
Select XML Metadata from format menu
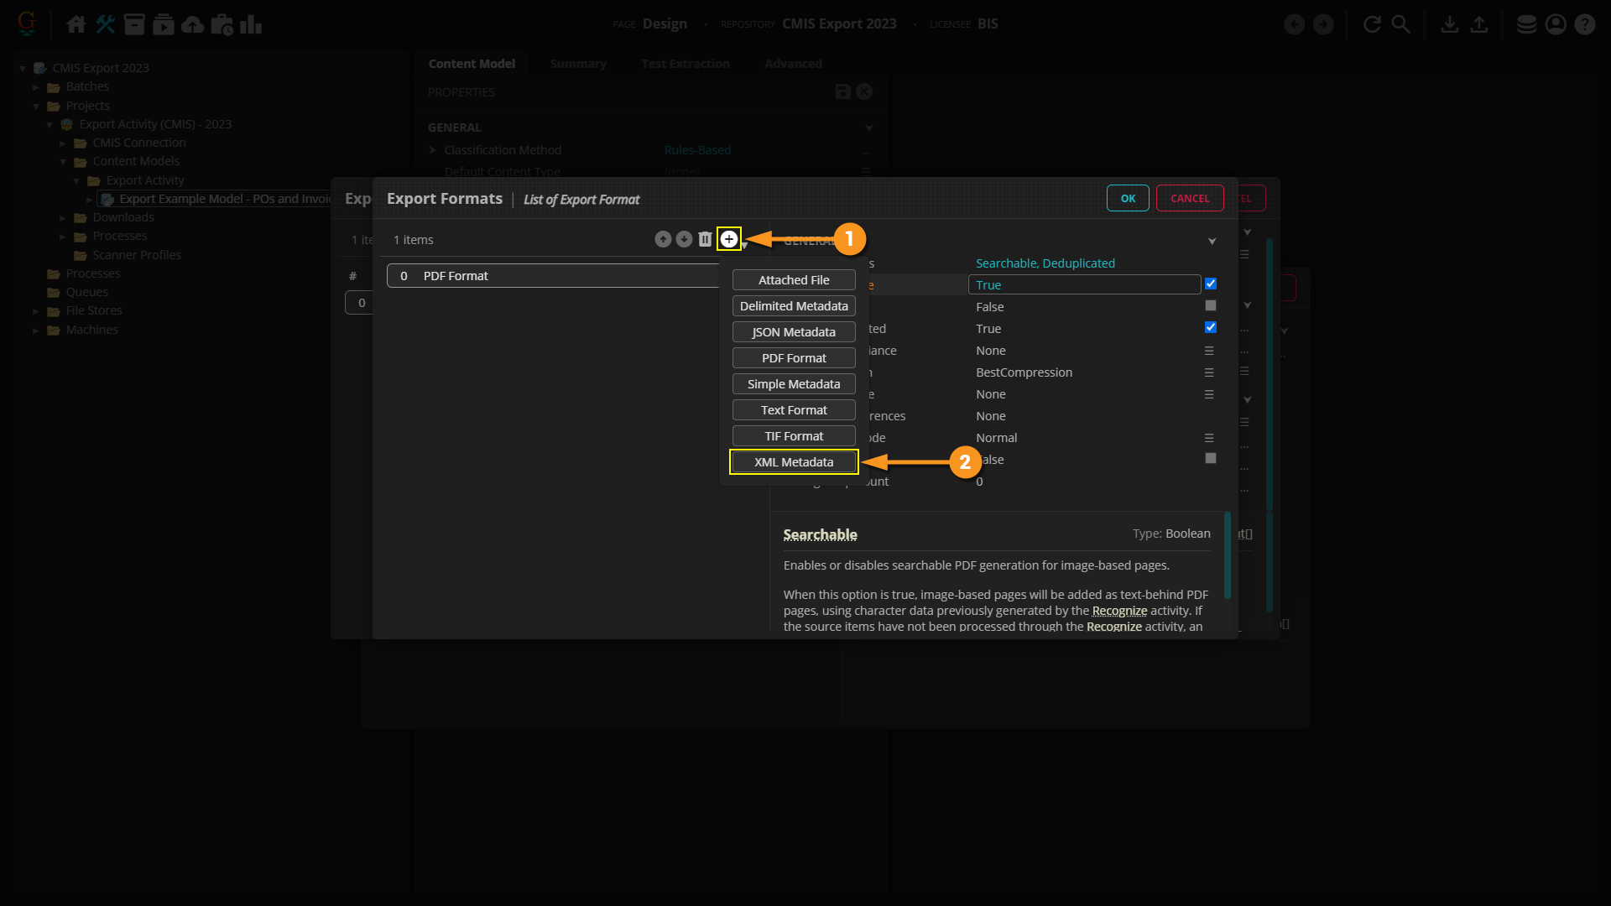(794, 462)
